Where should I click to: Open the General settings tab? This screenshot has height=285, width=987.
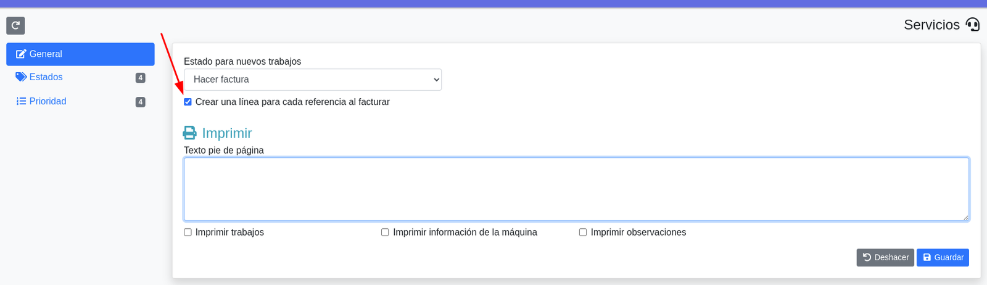click(x=80, y=54)
